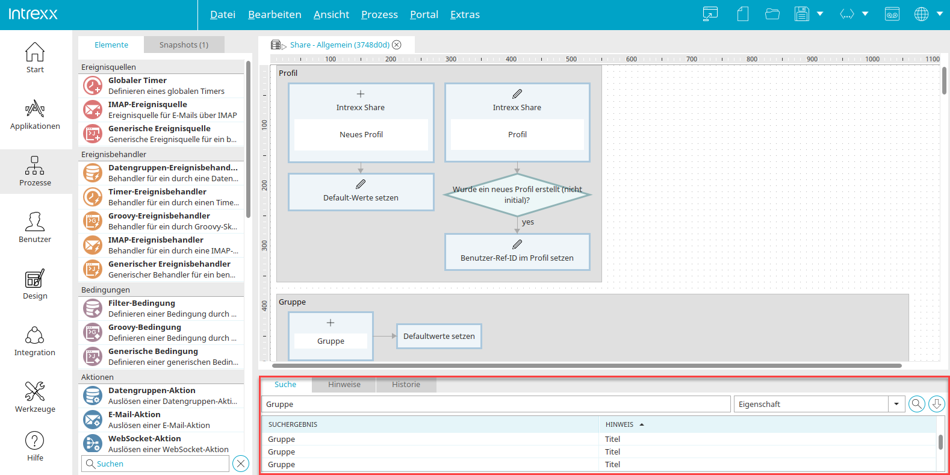Click the tape recorder icon in top toolbar

892,14
